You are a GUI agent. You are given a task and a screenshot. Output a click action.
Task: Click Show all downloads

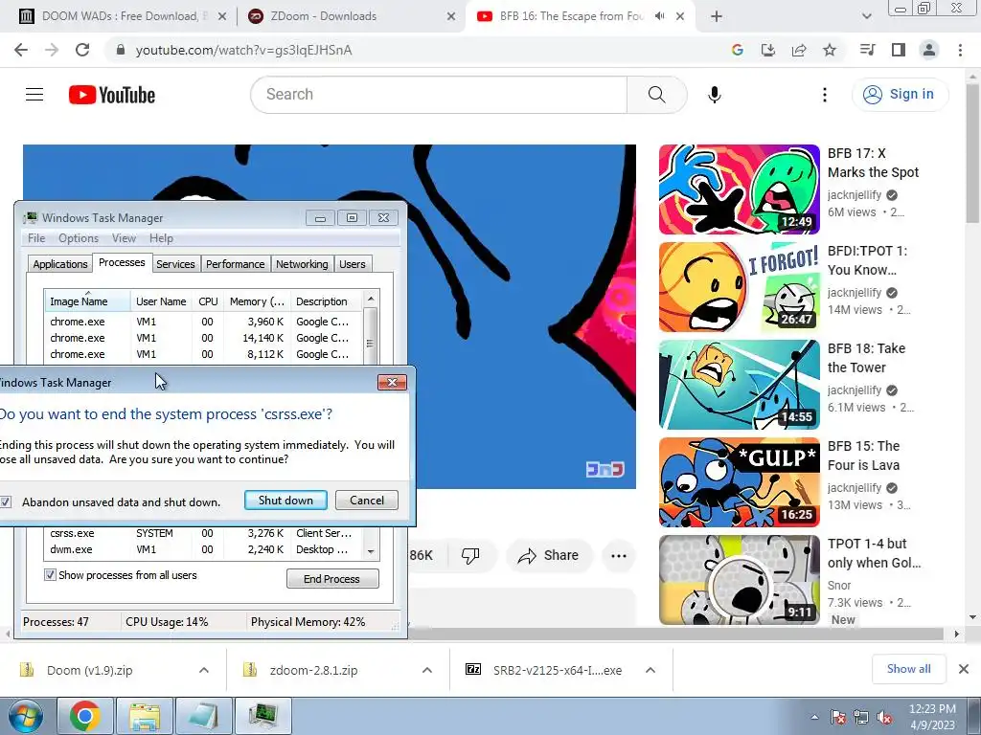[x=908, y=669]
